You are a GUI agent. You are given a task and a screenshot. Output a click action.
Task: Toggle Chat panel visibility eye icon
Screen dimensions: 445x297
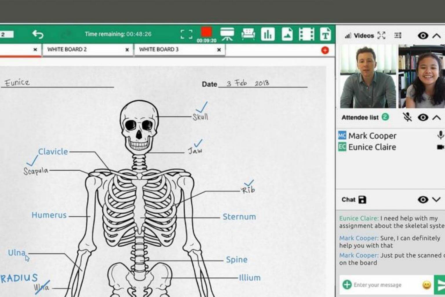pyautogui.click(x=423, y=200)
